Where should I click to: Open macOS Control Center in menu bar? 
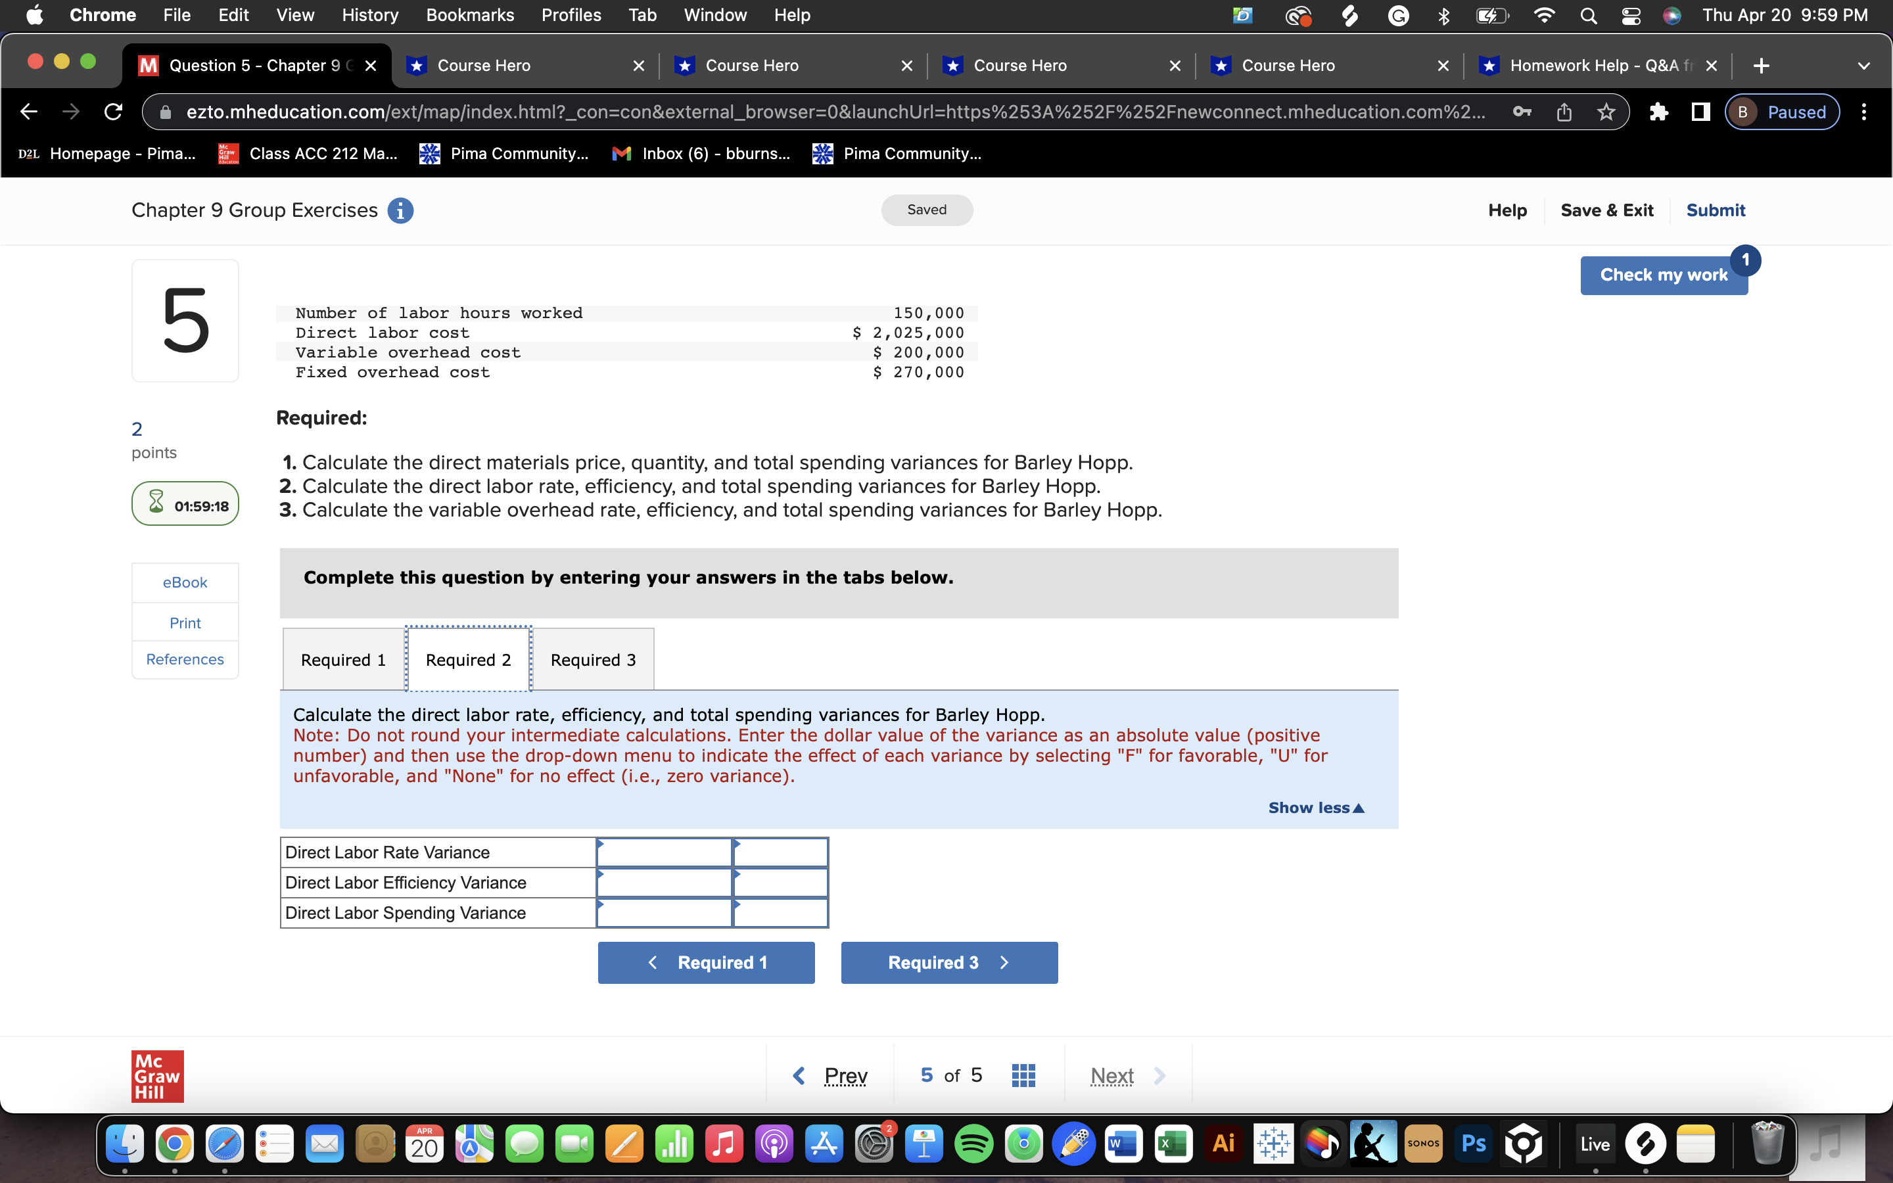1630,16
